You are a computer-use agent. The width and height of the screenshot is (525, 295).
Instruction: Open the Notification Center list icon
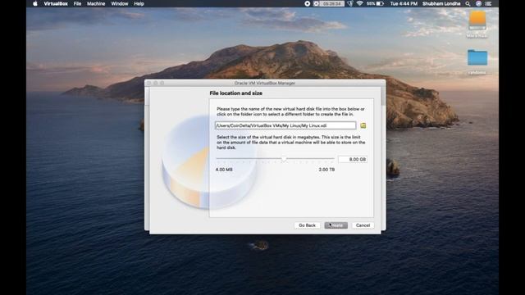pos(489,3)
